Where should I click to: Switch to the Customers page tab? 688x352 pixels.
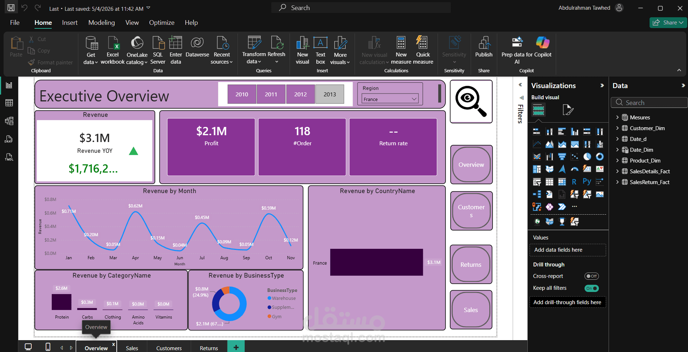(x=169, y=348)
